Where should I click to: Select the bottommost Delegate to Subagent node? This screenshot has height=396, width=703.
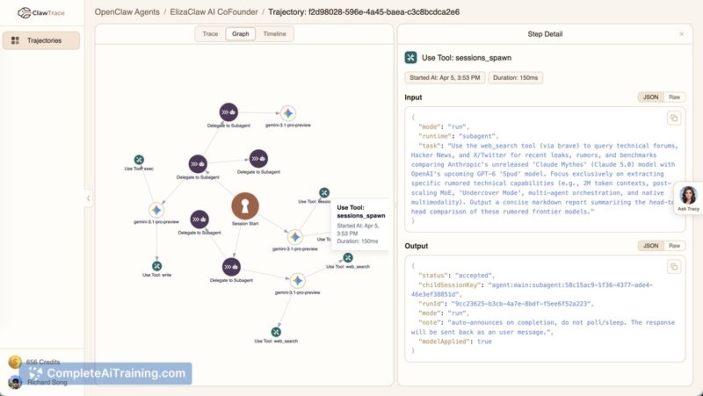[x=231, y=267]
